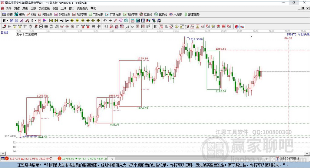Viewport: 310px width, 168px height.
Task: Click the red-blue yin-yang icon
Action: tap(237, 27)
